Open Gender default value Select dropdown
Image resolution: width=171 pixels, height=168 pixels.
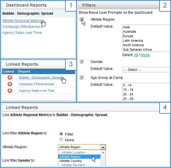(x=146, y=70)
